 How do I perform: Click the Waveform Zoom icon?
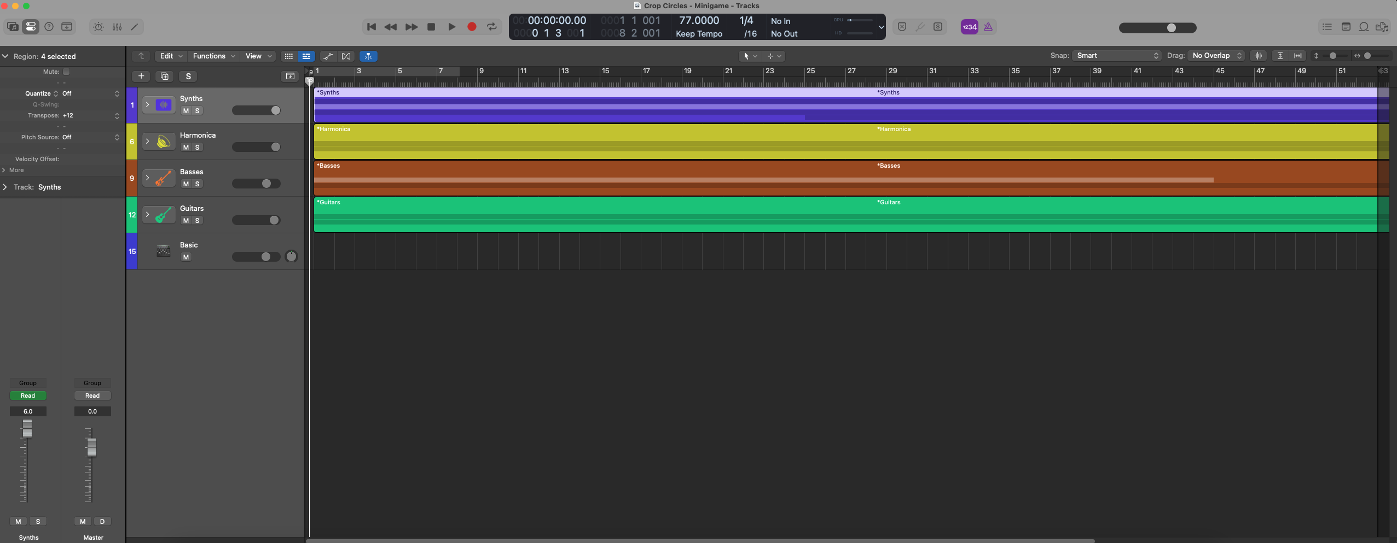click(1259, 56)
